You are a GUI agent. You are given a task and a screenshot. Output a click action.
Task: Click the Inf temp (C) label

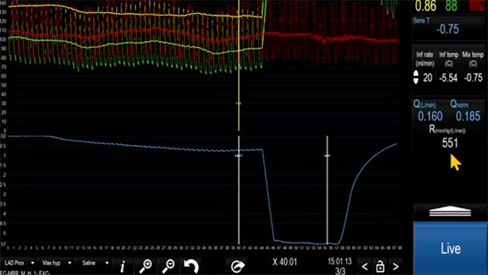448,59
